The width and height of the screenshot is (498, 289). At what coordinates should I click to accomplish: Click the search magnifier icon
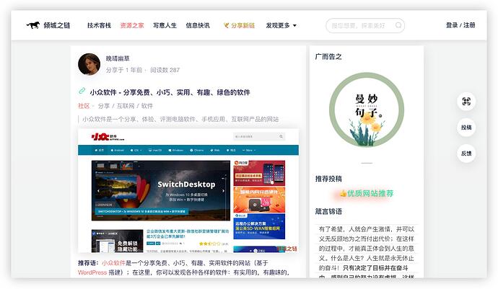point(398,25)
